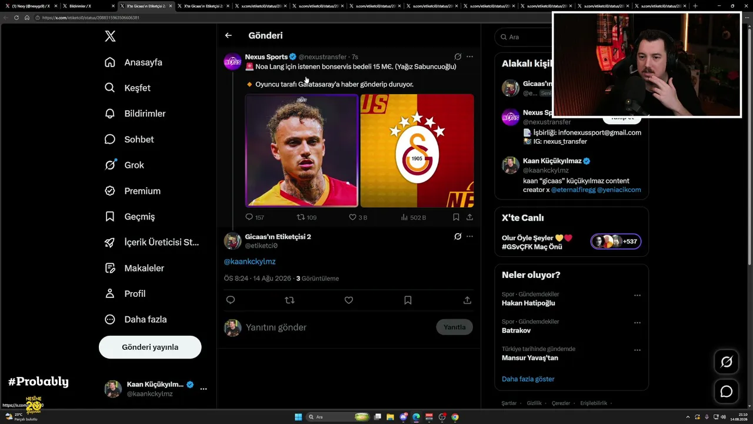Open Makaleler in the sidebar
Viewport: 753px width, 424px height.
[135, 268]
